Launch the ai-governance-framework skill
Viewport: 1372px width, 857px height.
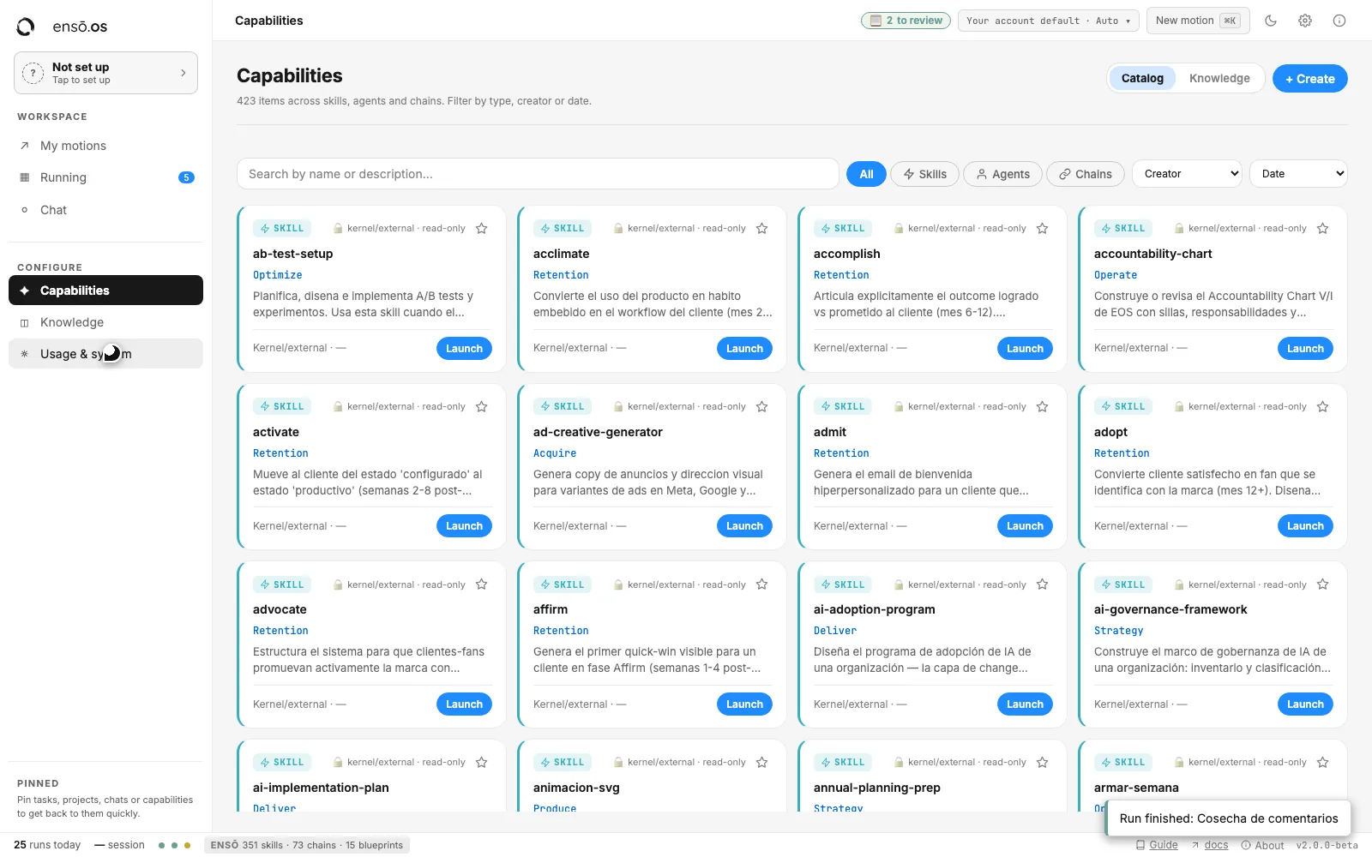pyautogui.click(x=1305, y=704)
